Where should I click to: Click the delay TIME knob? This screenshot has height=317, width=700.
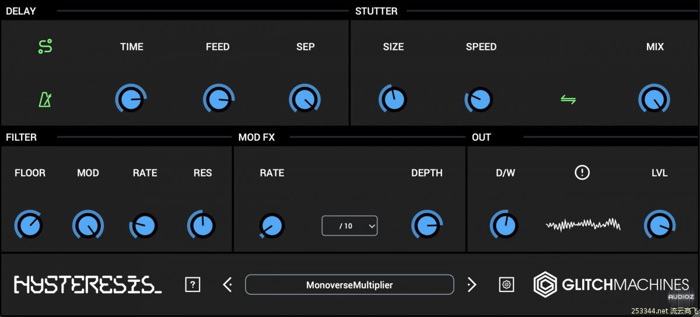click(x=131, y=100)
